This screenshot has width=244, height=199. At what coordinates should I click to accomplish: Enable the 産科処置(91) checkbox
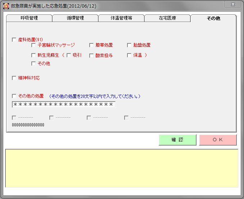coord(14,40)
